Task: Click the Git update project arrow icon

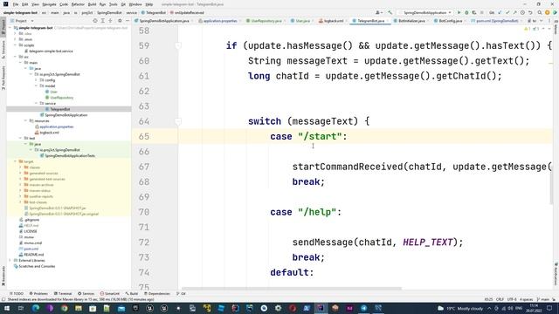Action: click(x=500, y=12)
